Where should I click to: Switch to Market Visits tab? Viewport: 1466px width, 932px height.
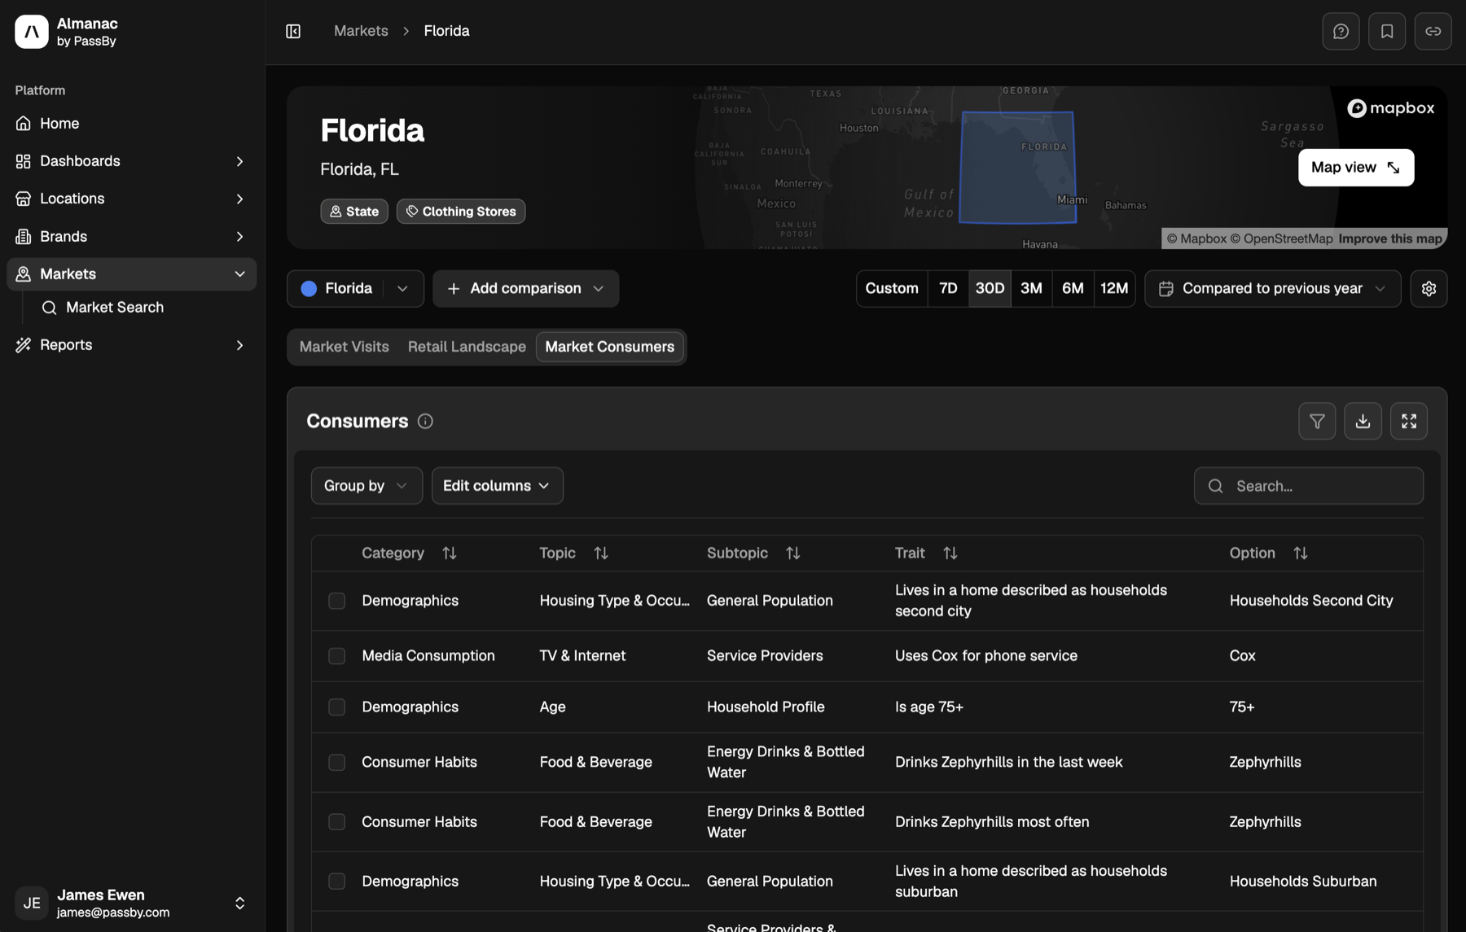[344, 347]
